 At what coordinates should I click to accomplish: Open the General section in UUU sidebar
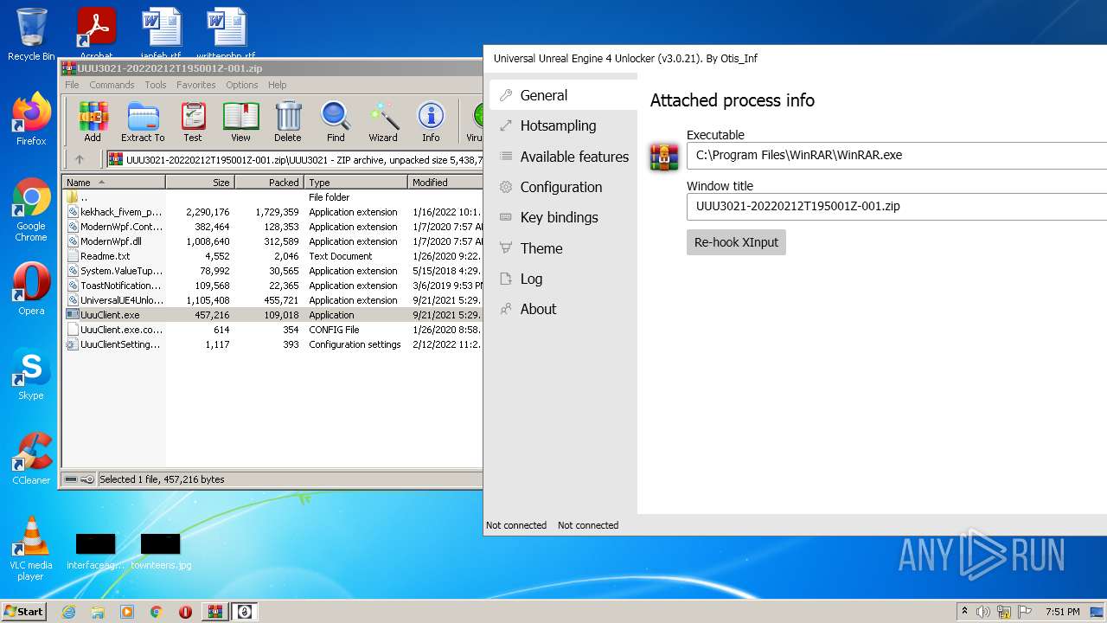[x=563, y=95]
